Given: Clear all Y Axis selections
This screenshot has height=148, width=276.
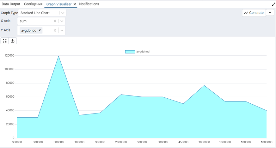Looking at the screenshot, I should 55,30.
